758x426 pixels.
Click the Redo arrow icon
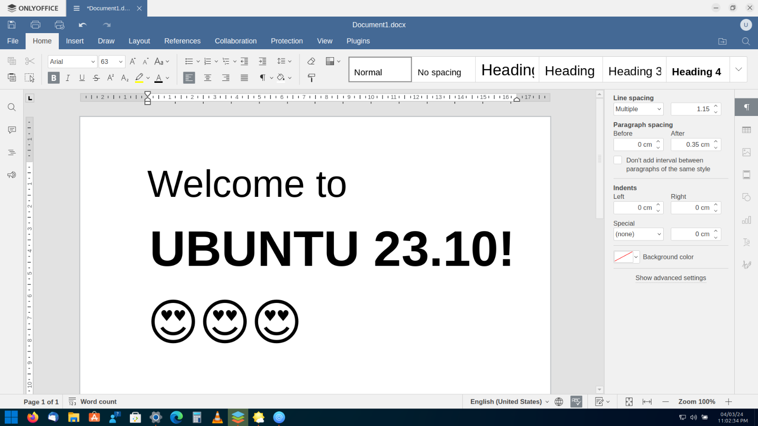[107, 25]
